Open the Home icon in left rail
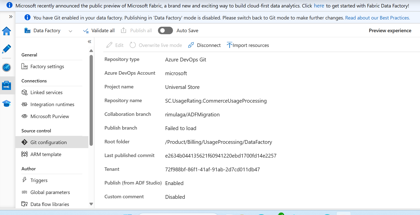Viewport: 420px width, 215px height. (x=6, y=31)
